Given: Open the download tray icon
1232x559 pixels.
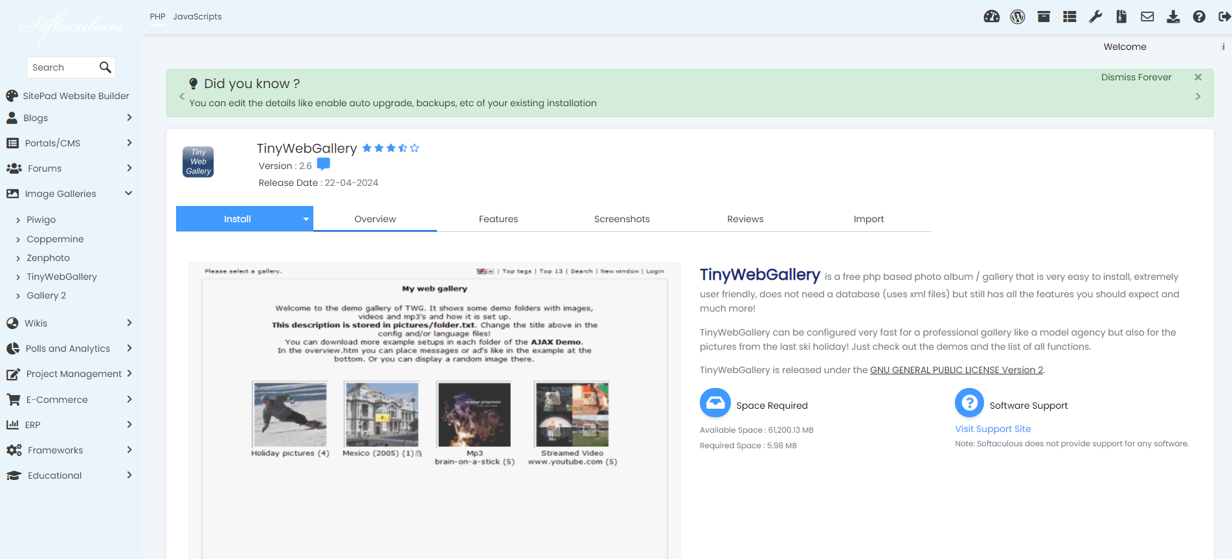Looking at the screenshot, I should click(1173, 17).
